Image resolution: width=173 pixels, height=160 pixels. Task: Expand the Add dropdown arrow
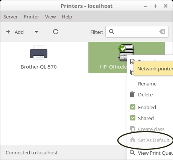(36, 32)
